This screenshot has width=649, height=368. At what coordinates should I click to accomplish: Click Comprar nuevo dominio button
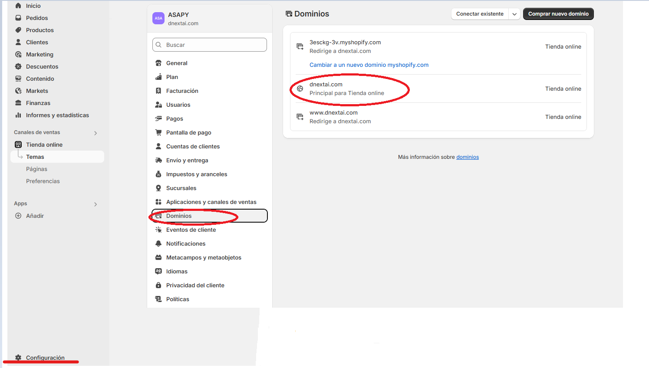coord(558,14)
